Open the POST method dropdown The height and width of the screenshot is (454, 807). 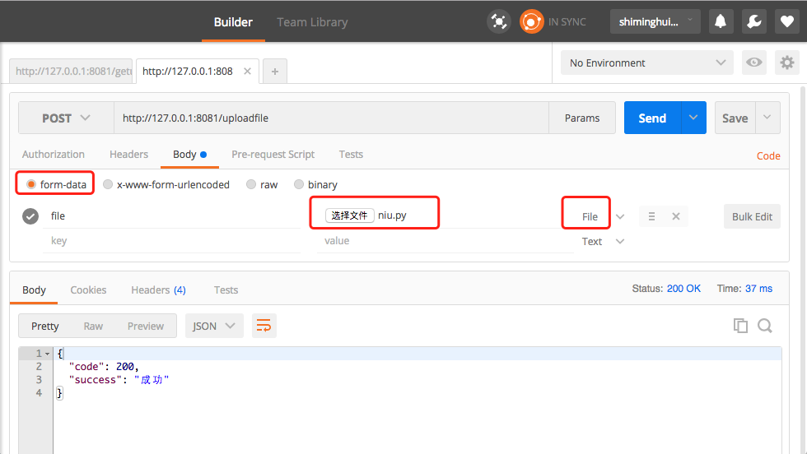pyautogui.click(x=66, y=118)
